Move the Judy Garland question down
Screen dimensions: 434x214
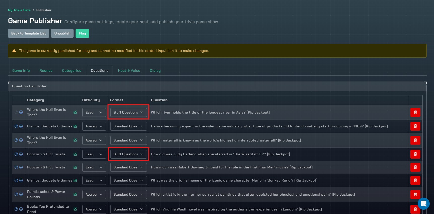point(21,154)
